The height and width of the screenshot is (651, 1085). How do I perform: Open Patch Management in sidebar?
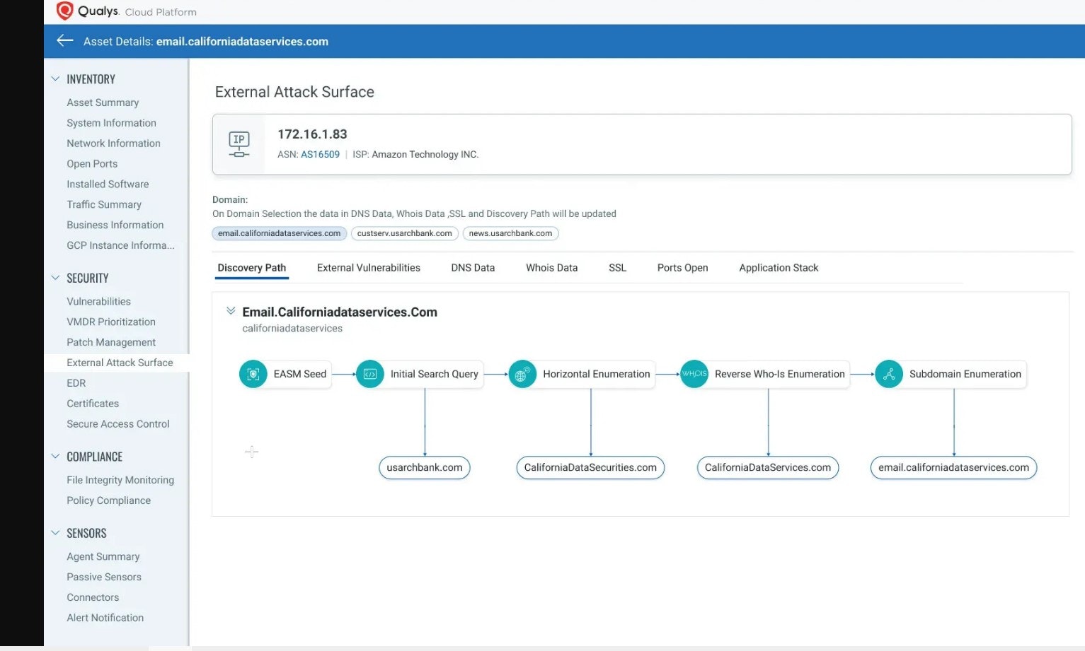111,343
